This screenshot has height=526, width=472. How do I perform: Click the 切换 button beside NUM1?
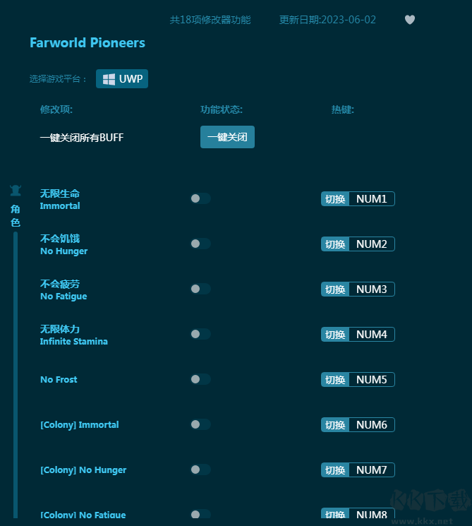(x=335, y=199)
